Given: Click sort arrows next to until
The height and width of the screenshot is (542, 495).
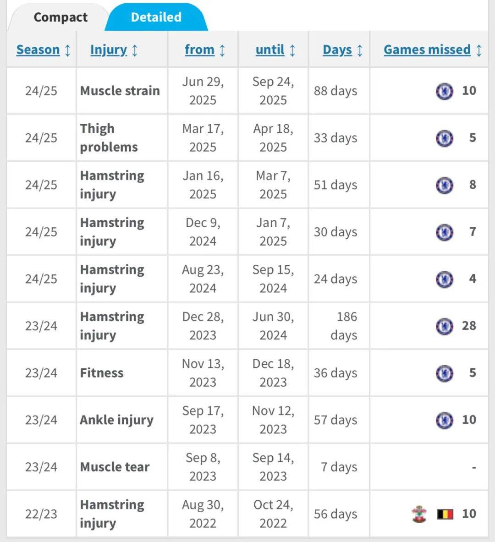Looking at the screenshot, I should coord(292,50).
